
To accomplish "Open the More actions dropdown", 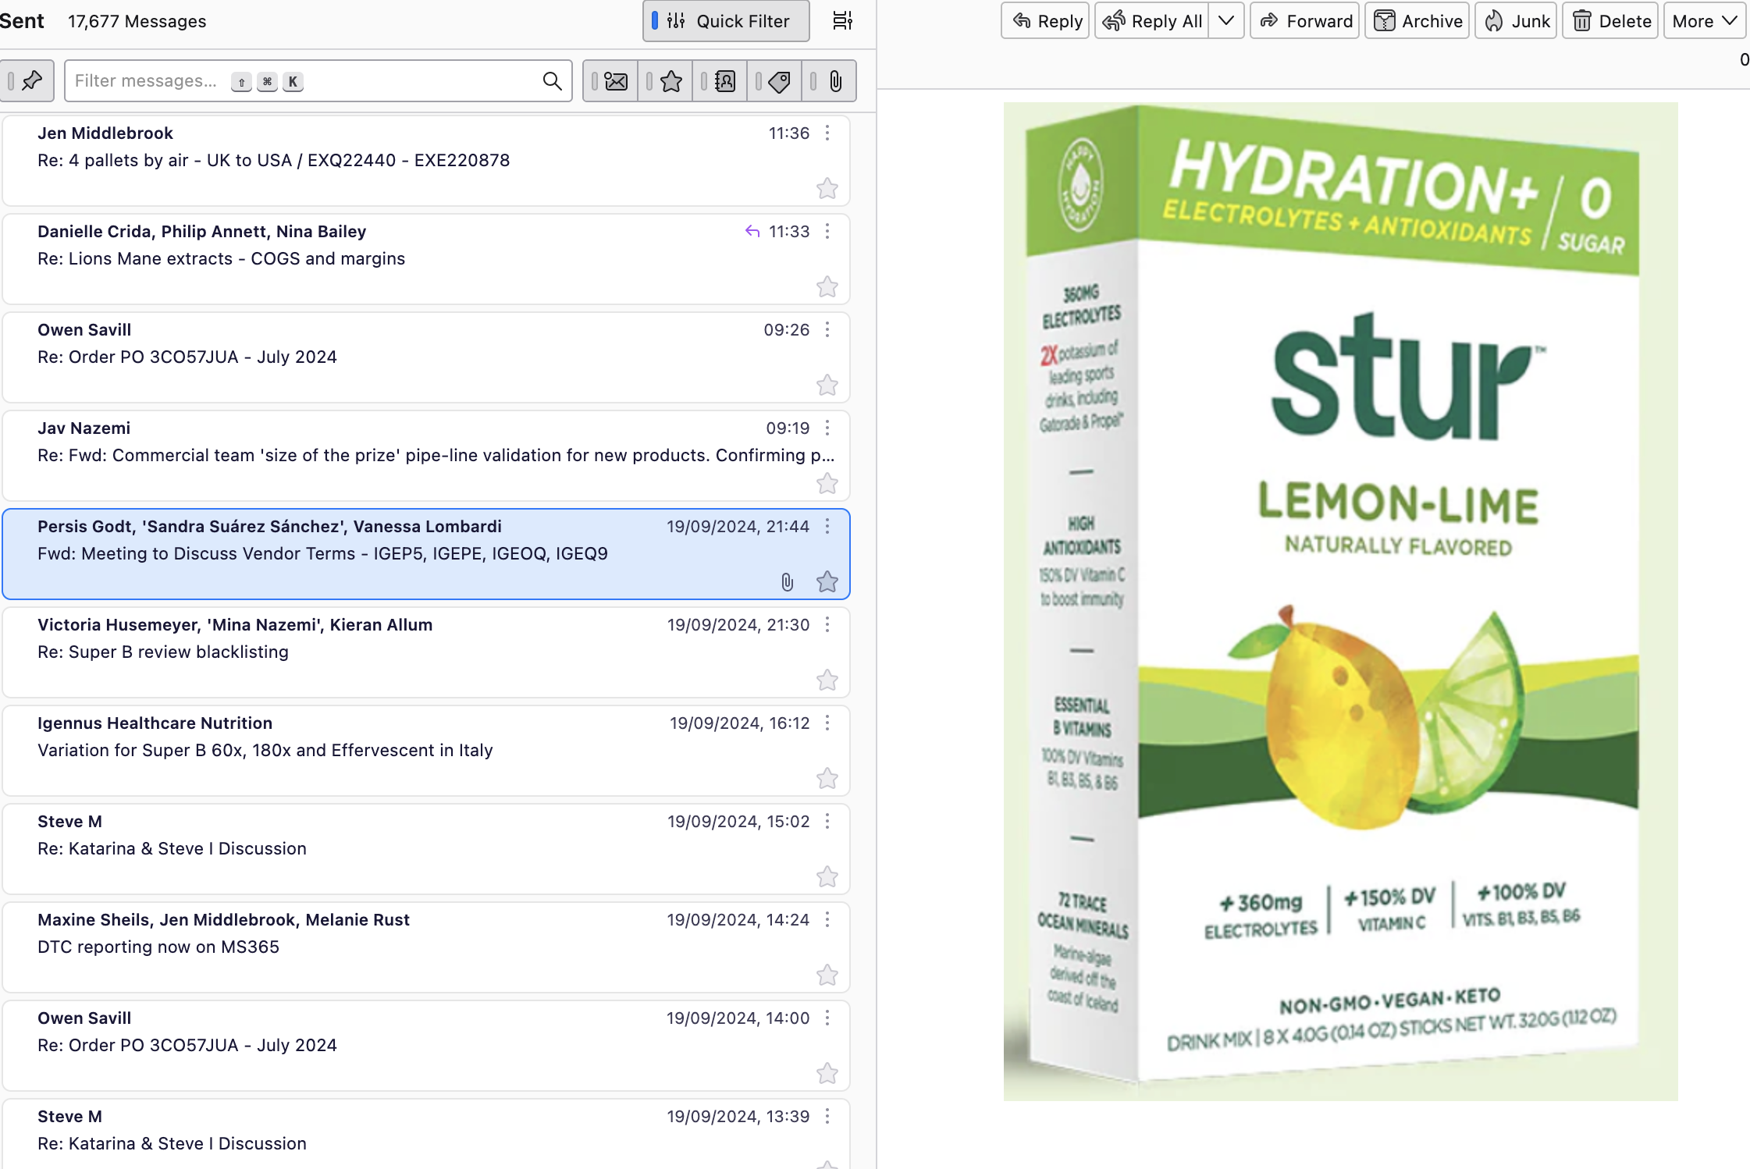I will click(1705, 21).
